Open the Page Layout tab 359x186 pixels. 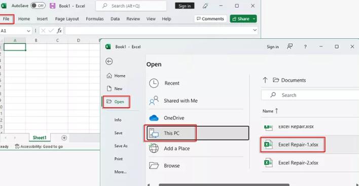coord(67,19)
